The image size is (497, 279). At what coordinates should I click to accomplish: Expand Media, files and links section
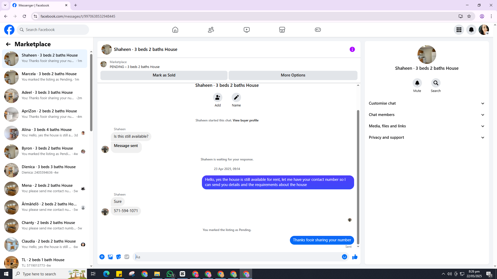427,126
